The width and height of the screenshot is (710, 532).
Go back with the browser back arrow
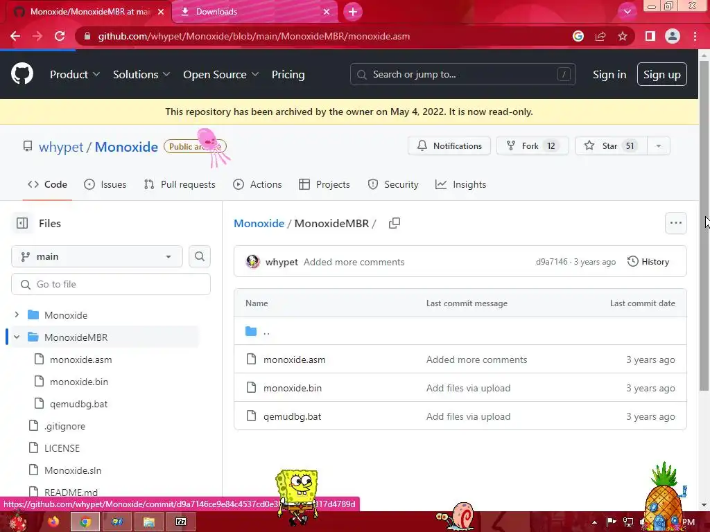click(x=15, y=36)
